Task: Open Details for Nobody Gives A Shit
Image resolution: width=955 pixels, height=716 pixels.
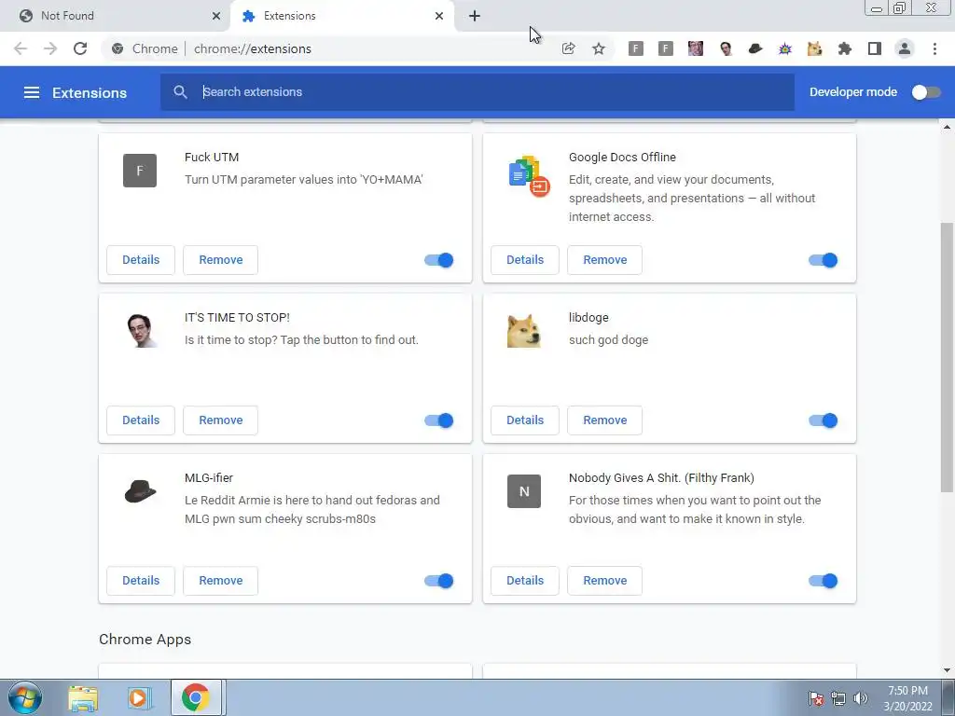Action: 525,581
